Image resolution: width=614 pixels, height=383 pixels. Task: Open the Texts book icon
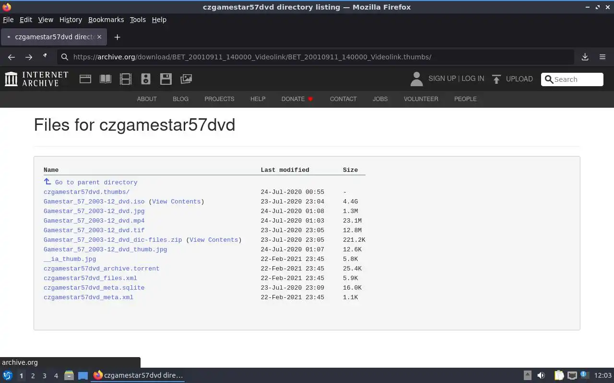106,79
